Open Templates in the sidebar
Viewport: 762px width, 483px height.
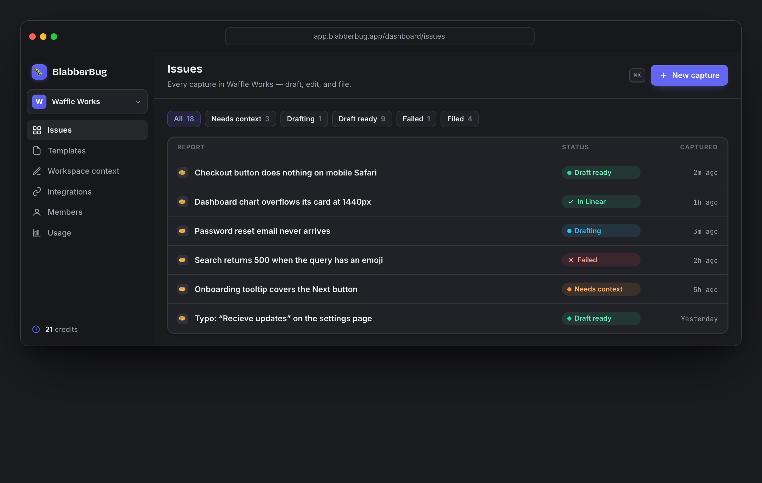(x=87, y=150)
